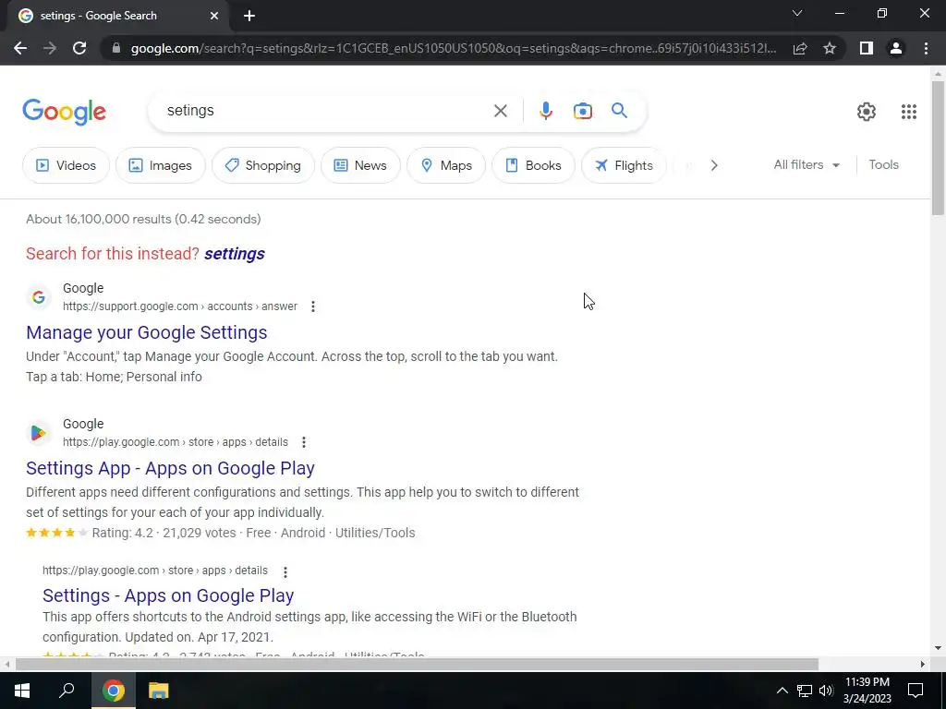Image resolution: width=946 pixels, height=709 pixels.
Task: Click the lock icon in the address bar
Action: tap(116, 48)
